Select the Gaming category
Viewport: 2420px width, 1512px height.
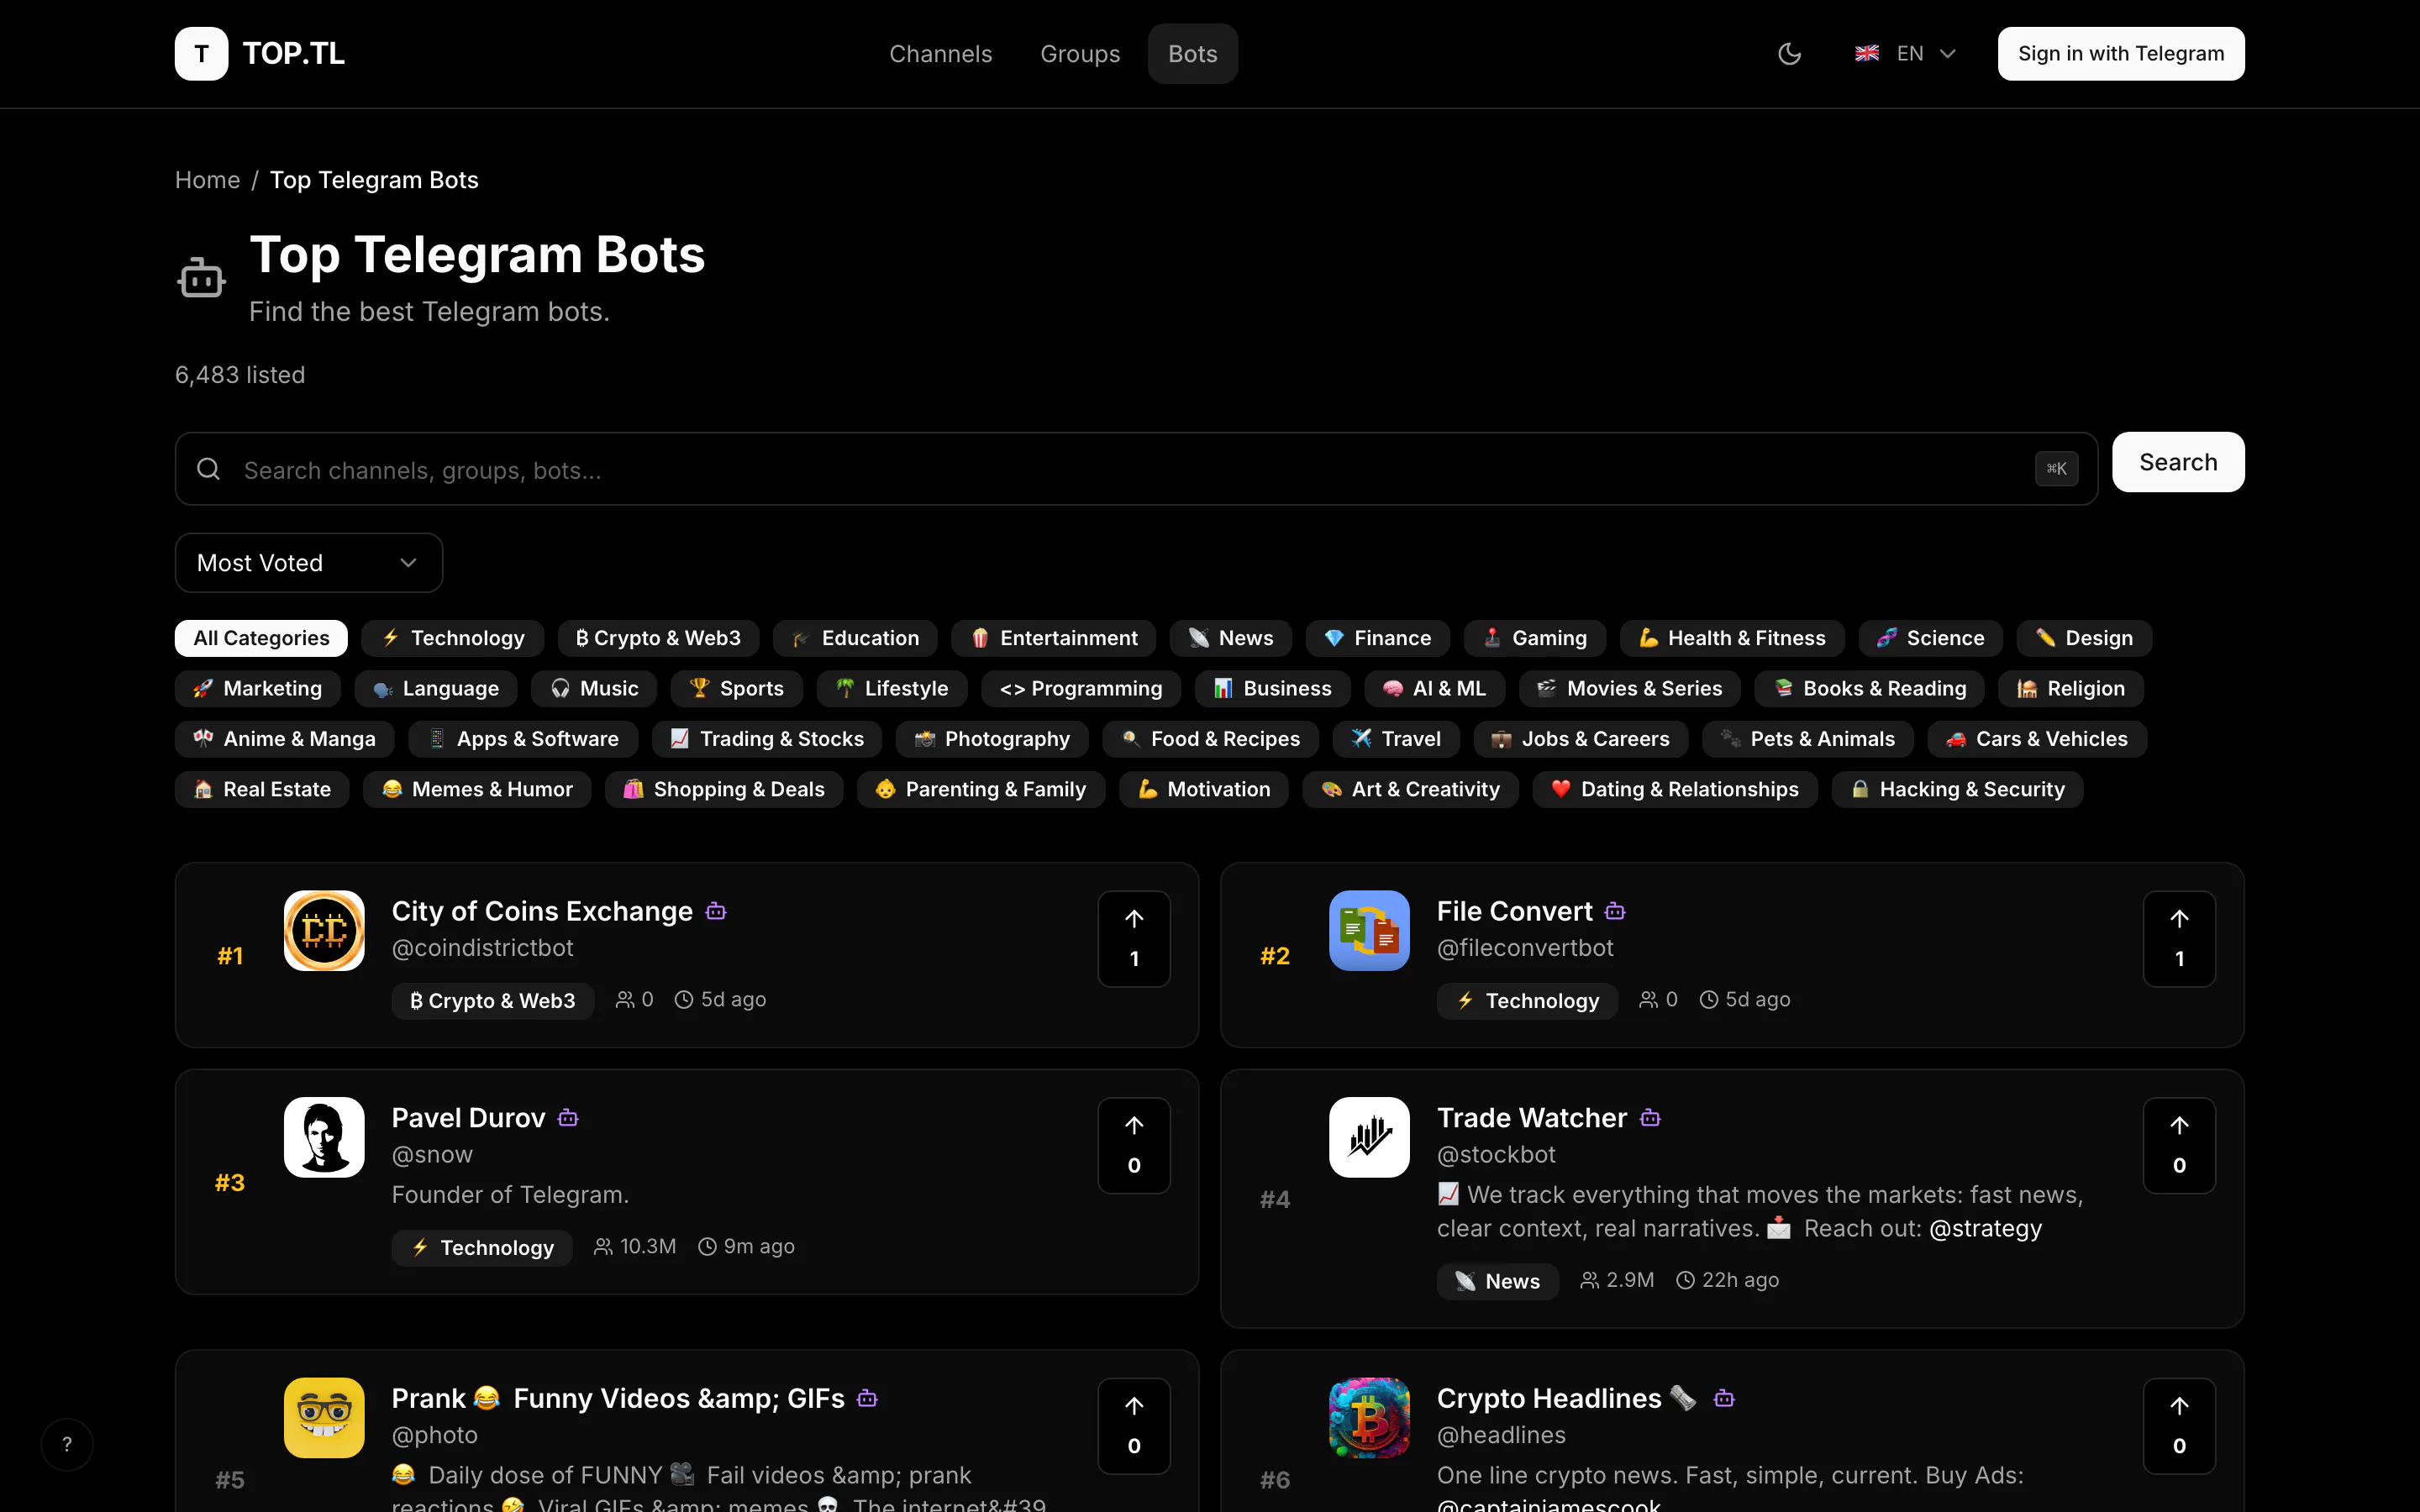point(1535,638)
